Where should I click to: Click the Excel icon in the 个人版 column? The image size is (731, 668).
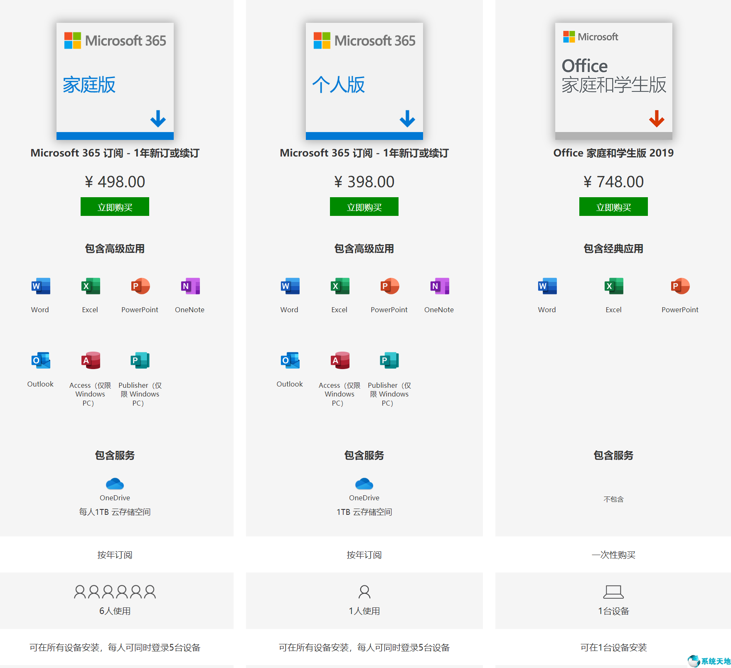click(x=340, y=286)
